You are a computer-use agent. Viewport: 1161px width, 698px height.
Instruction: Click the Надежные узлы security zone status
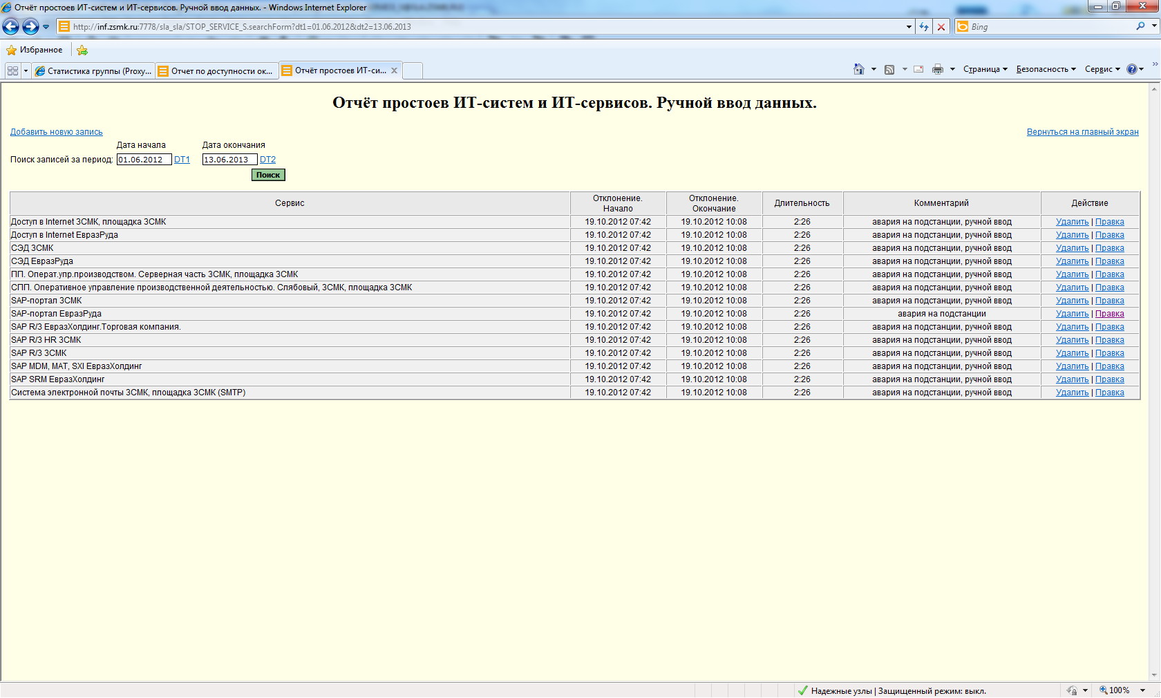click(891, 690)
